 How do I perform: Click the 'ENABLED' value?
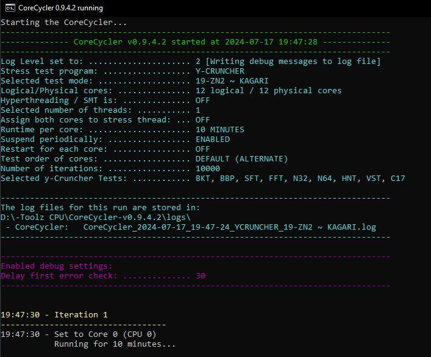(213, 140)
